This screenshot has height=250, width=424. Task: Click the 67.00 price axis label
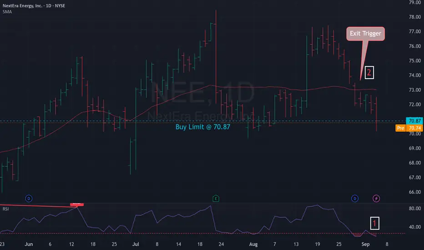point(415,177)
